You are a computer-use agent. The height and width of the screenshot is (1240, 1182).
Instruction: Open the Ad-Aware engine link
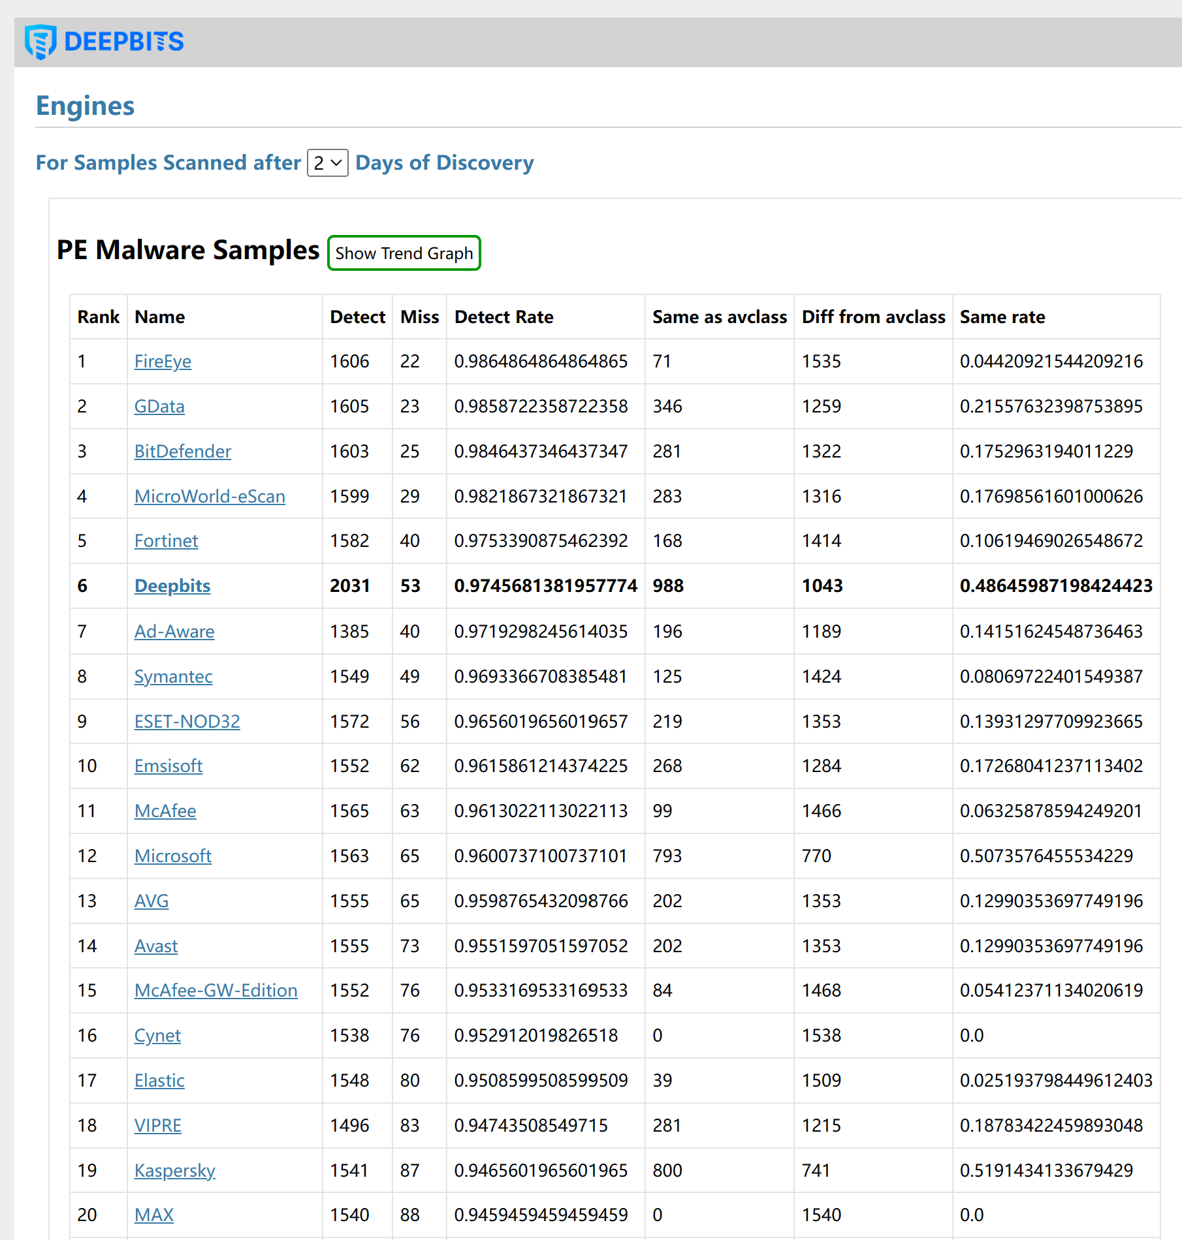tap(174, 631)
